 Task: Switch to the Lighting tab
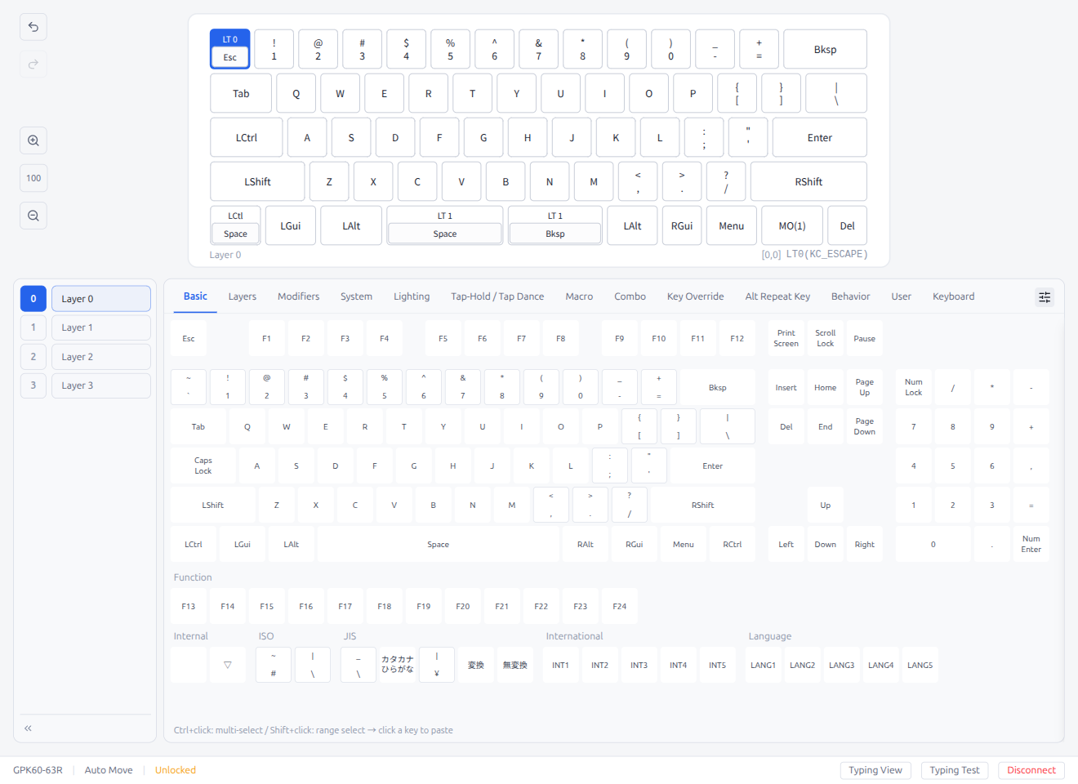[x=412, y=296]
